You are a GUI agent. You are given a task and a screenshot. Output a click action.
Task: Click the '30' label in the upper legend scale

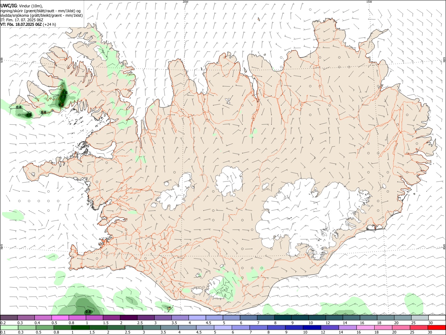(430, 323)
